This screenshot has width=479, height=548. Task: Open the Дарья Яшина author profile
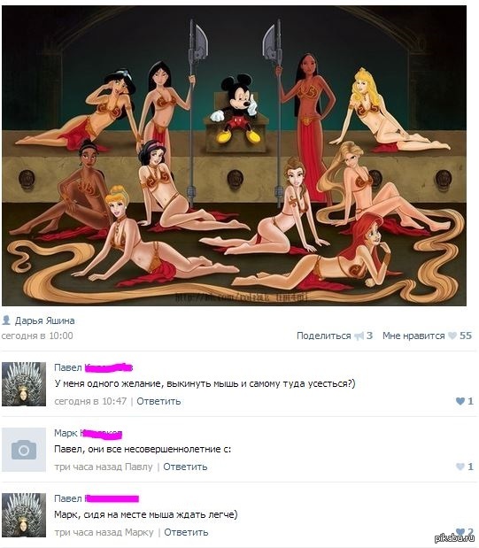[45, 320]
